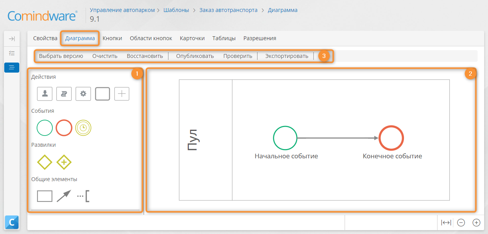488x234 pixels.
Task: Open the Таблицы tab
Action: coord(224,38)
